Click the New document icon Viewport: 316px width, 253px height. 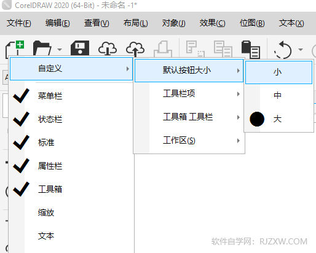click(15, 49)
